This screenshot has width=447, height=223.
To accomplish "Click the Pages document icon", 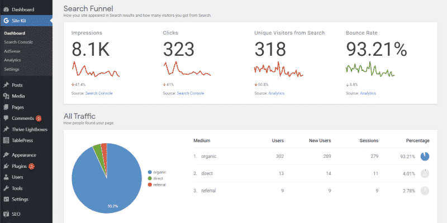I will [6, 107].
